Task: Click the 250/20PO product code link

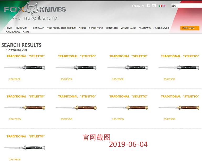Action: [15, 119]
